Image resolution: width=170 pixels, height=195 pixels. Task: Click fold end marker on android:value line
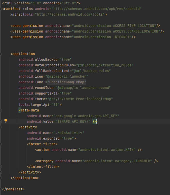pyautogui.click(x=1, y=121)
